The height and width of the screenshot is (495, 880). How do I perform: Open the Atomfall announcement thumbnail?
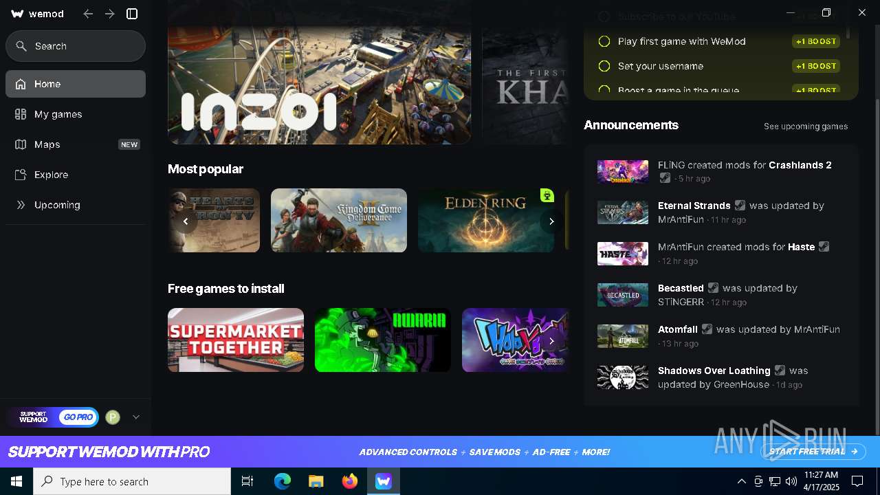(623, 336)
